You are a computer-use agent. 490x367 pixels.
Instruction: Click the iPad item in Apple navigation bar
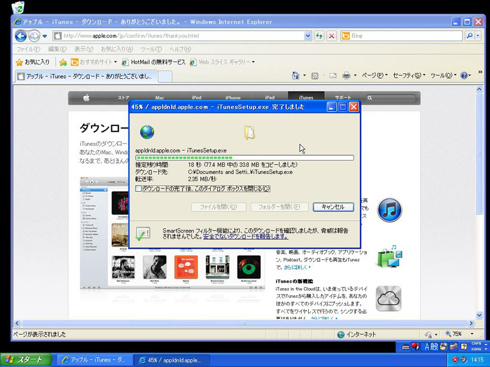[x=269, y=97]
